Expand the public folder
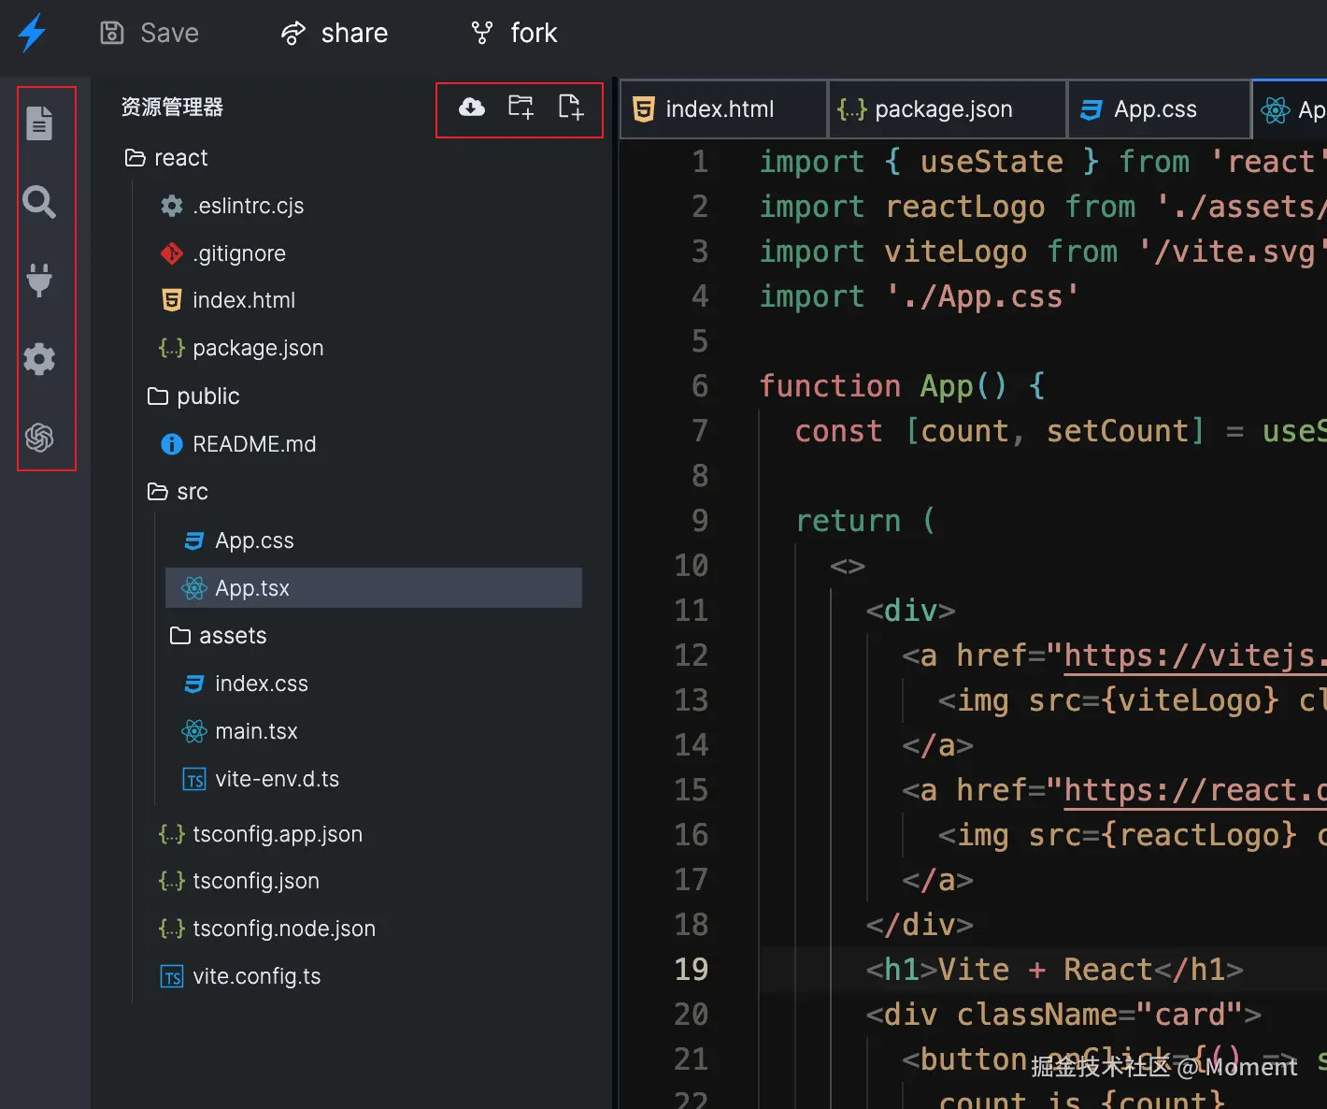This screenshot has width=1327, height=1109. 193,396
